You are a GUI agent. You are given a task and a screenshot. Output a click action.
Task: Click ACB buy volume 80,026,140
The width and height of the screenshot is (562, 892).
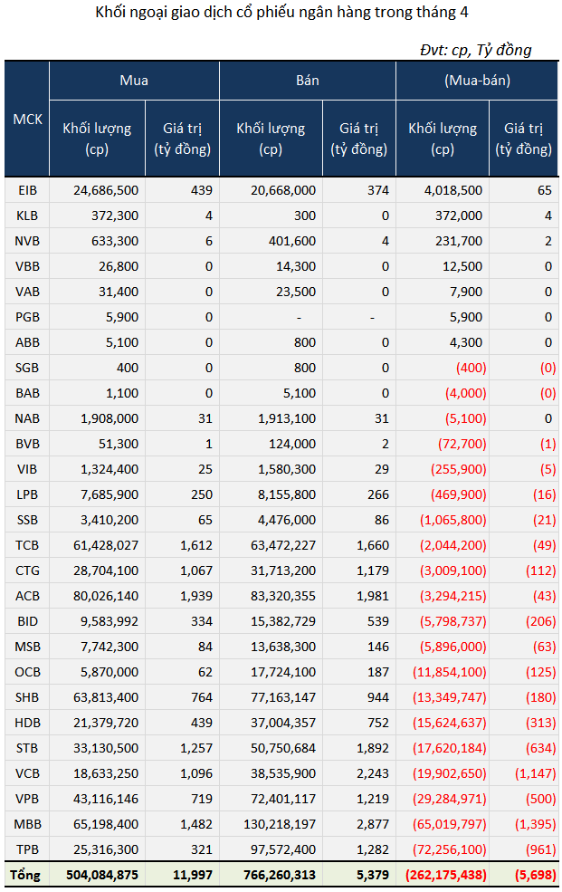pos(106,596)
